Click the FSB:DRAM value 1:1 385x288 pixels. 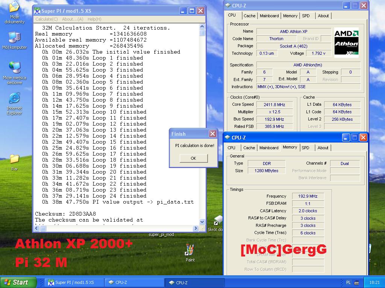coord(308,204)
